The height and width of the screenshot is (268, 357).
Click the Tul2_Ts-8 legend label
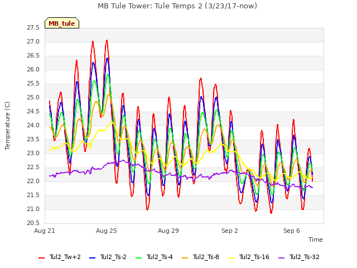pyautogui.click(x=206, y=257)
